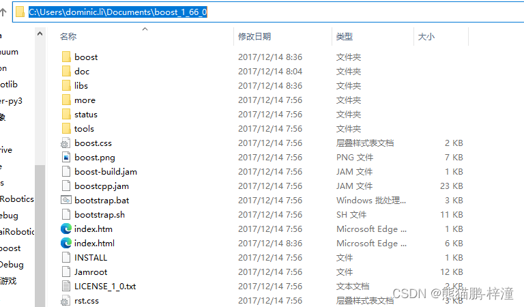Click the Edge icon for index.htm
524x307 pixels.
click(66, 229)
